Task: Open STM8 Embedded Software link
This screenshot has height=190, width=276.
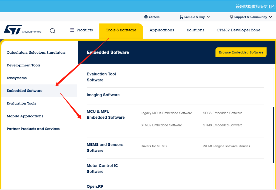Action: pos(223,125)
